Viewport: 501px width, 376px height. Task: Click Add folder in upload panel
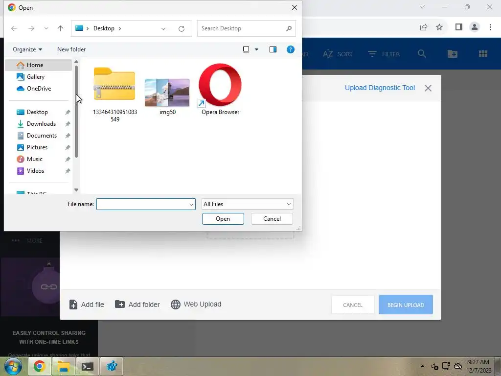(137, 305)
